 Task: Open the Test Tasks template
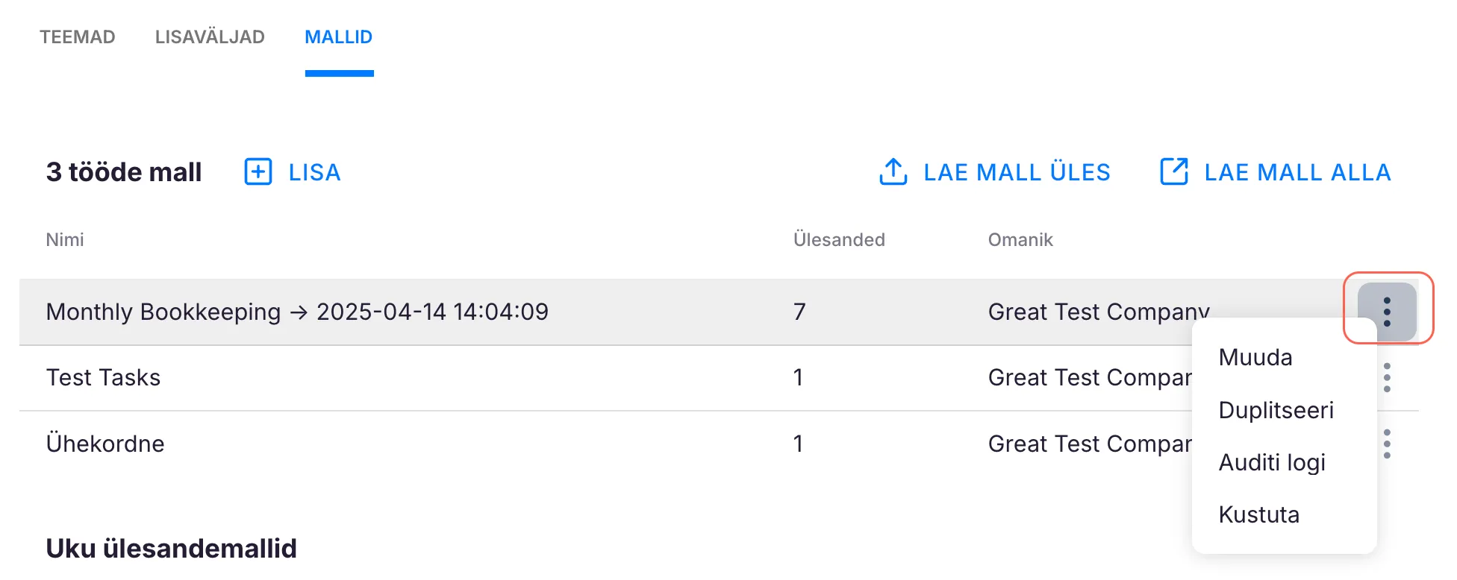103,378
